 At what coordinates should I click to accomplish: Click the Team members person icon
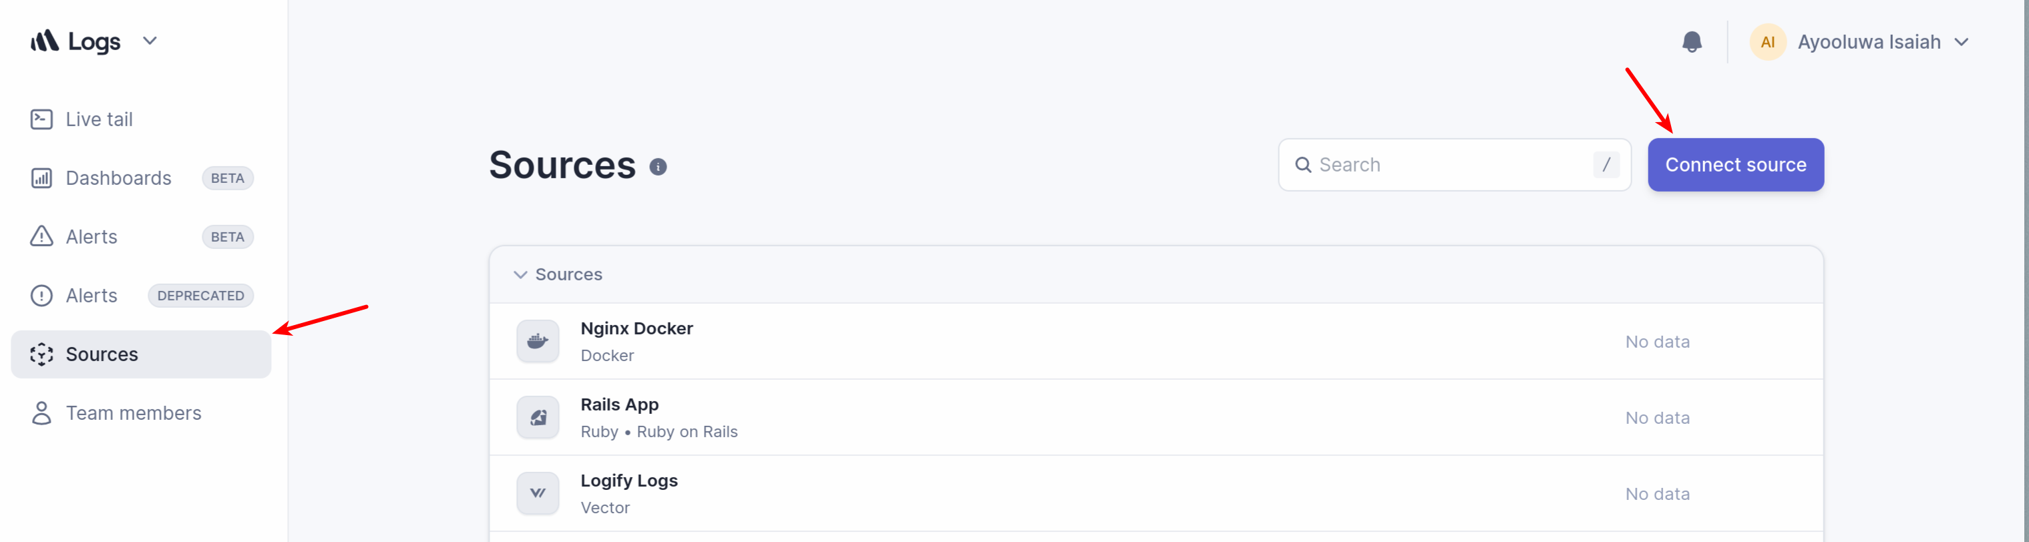[x=42, y=413]
